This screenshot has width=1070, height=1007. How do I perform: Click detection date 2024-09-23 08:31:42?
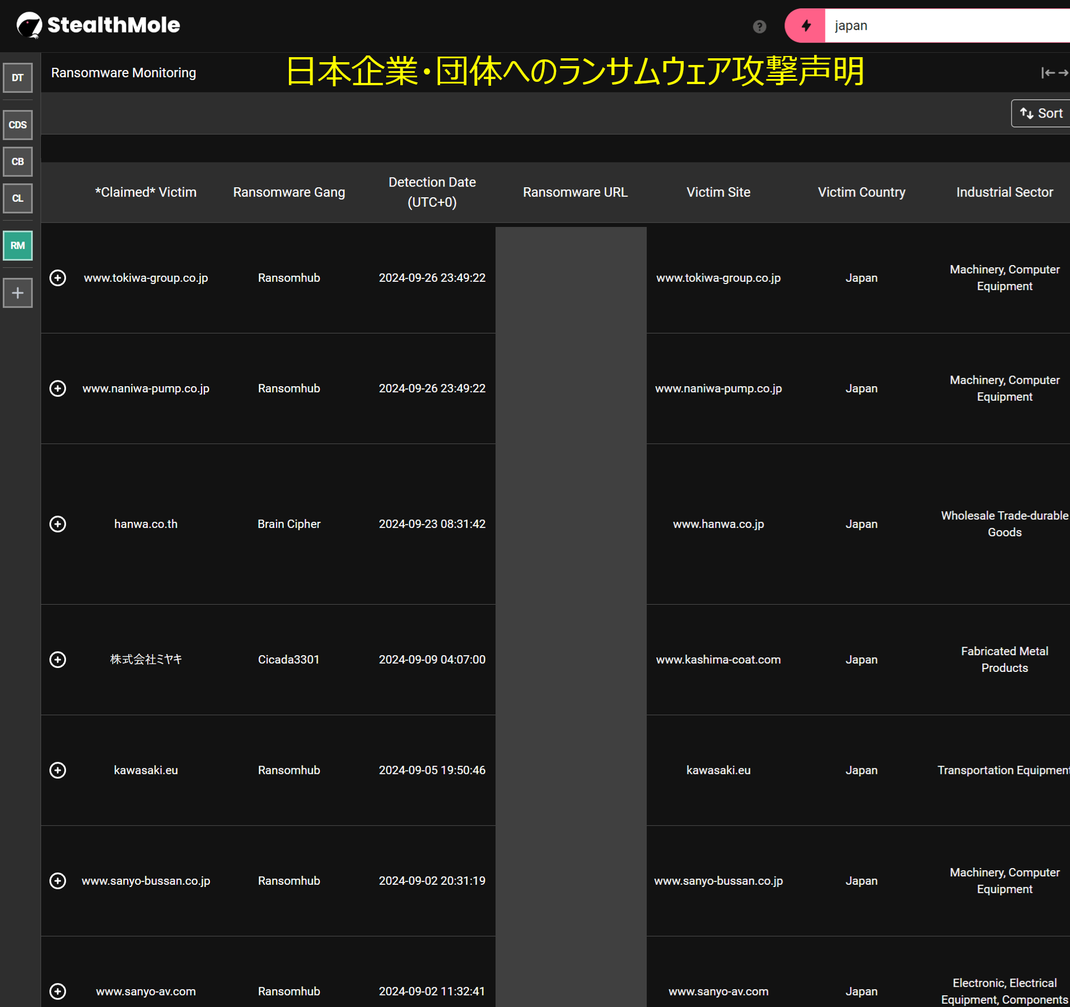pos(432,524)
